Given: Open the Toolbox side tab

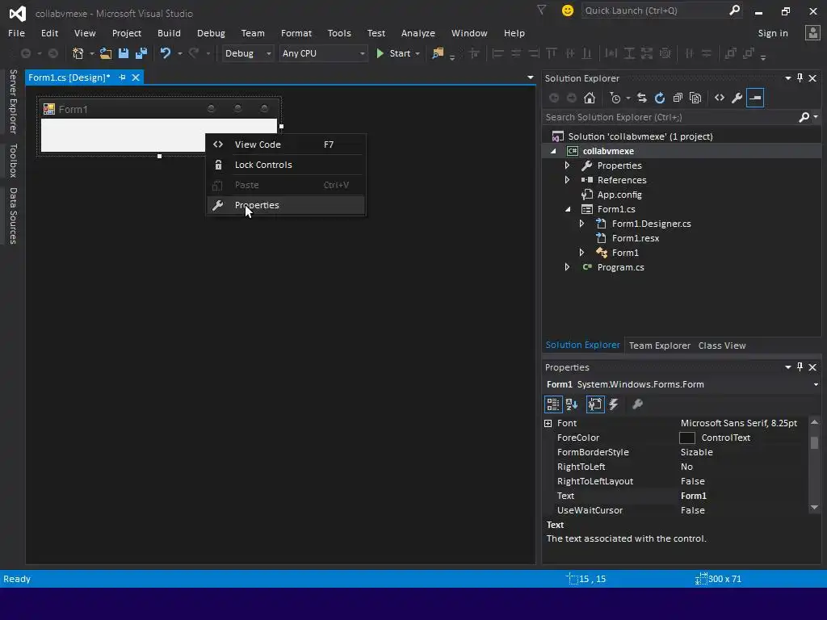Looking at the screenshot, I should (x=14, y=161).
